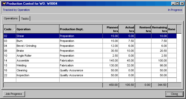Viewport: 186px width, 99px height.
Task: Click the Done cell for Cleaning
Action: pos(172,71)
